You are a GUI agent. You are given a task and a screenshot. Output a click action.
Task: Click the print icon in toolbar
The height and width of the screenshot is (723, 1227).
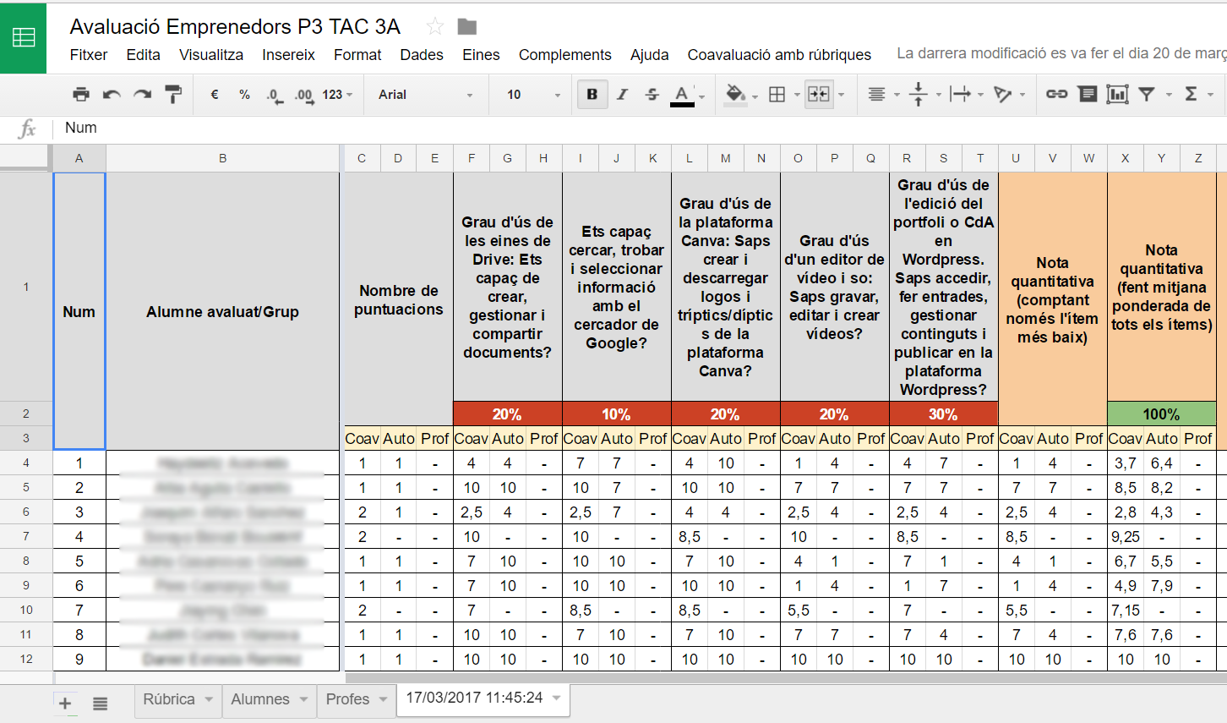click(80, 94)
